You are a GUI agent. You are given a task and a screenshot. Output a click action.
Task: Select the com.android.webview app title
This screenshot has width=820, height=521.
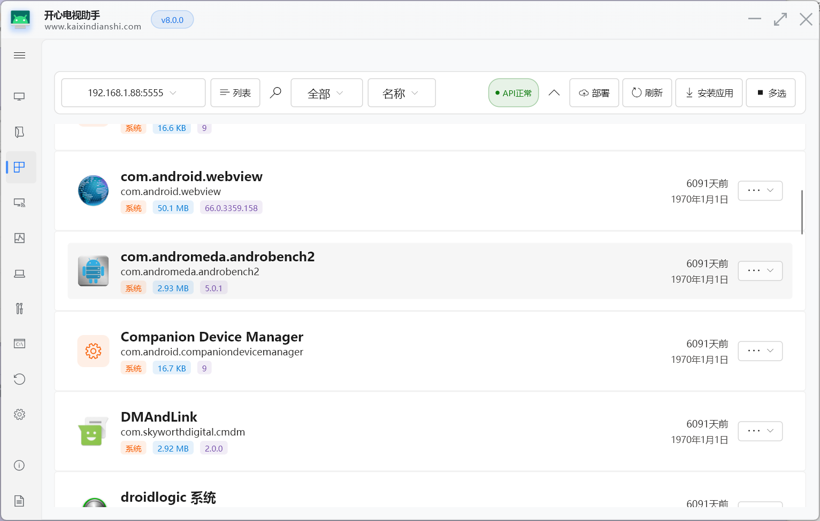(191, 176)
